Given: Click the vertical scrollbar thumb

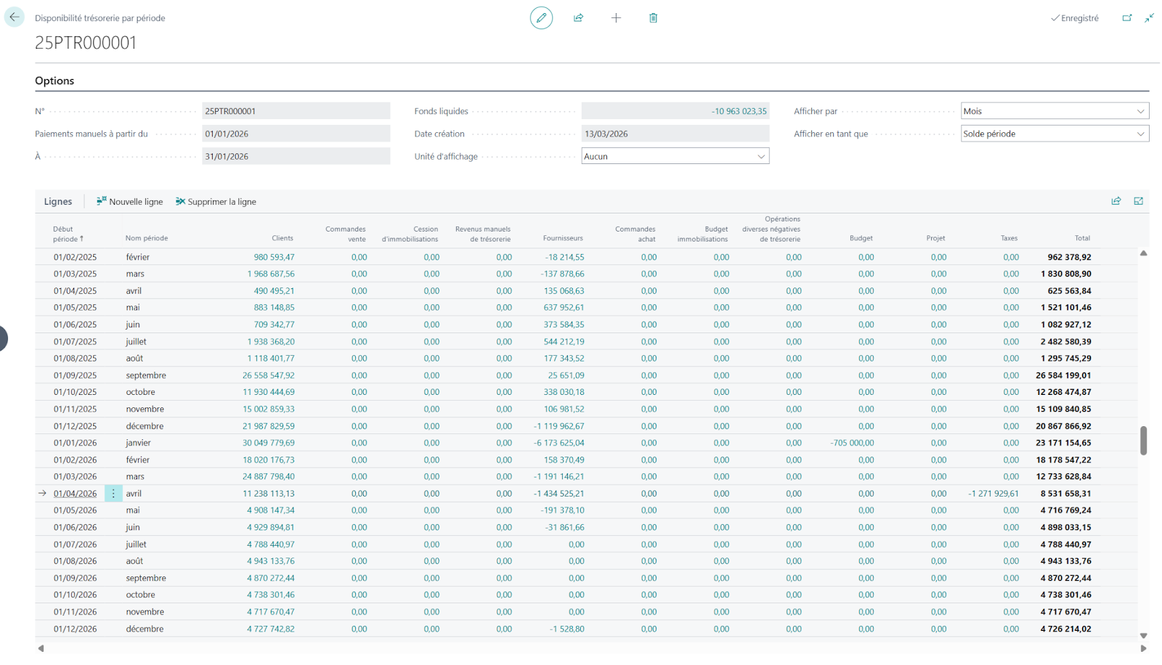Looking at the screenshot, I should pyautogui.click(x=1143, y=440).
